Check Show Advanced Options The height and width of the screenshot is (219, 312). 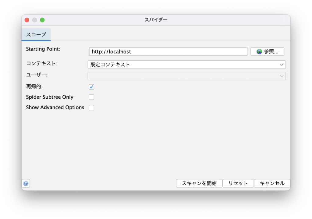coord(91,108)
